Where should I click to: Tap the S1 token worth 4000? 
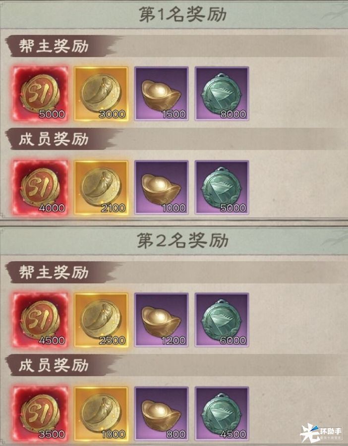pyautogui.click(x=41, y=187)
